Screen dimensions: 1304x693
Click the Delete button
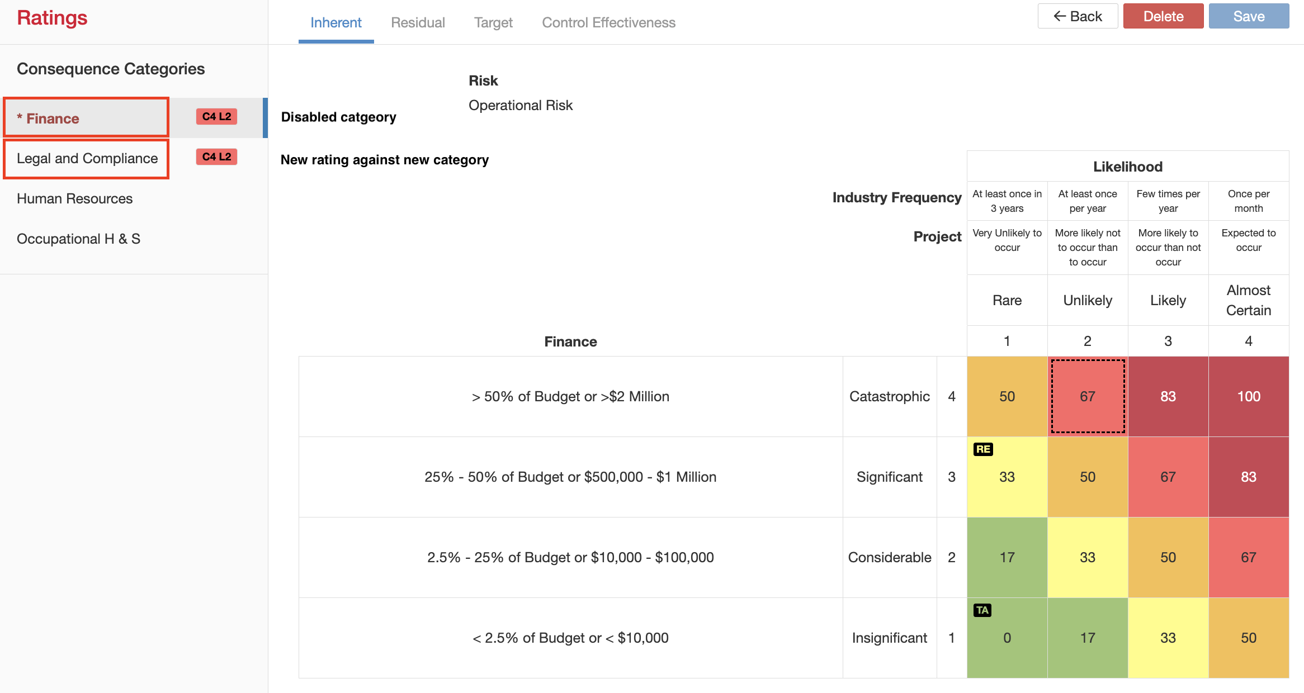[1163, 16]
